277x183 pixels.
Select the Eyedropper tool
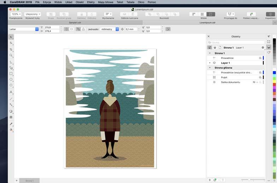pos(11,124)
